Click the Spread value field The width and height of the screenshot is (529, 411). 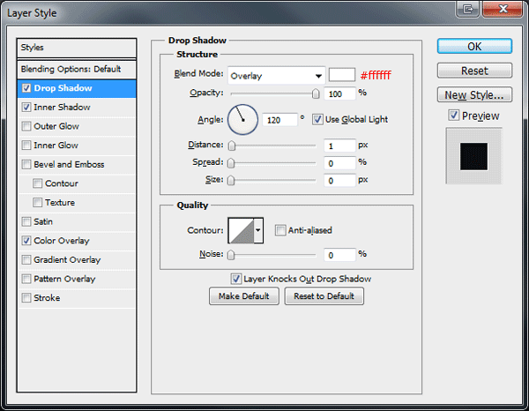339,163
